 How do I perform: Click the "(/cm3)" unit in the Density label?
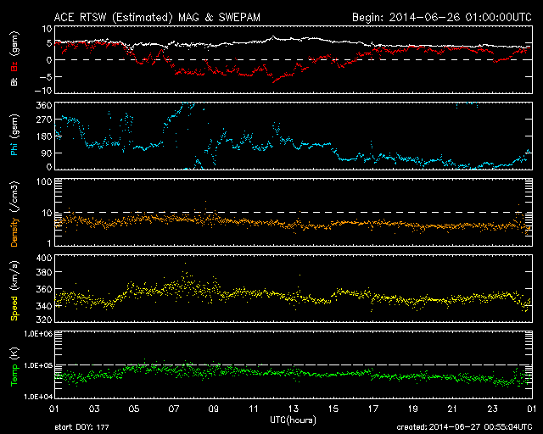[x=14, y=196]
